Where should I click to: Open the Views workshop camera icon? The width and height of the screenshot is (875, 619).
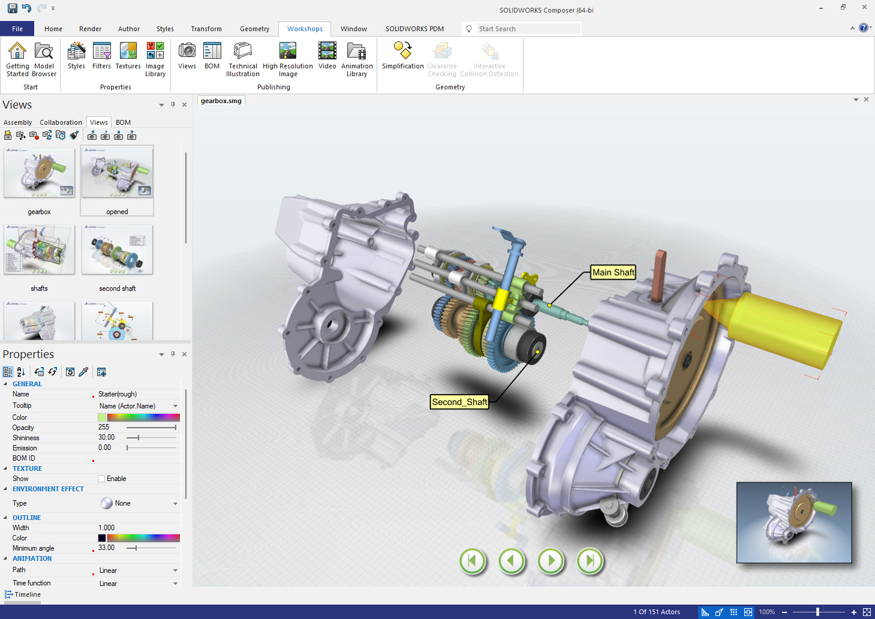187,56
